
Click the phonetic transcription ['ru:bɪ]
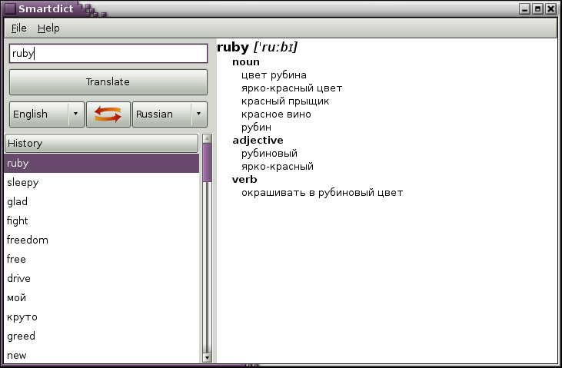pyautogui.click(x=276, y=48)
